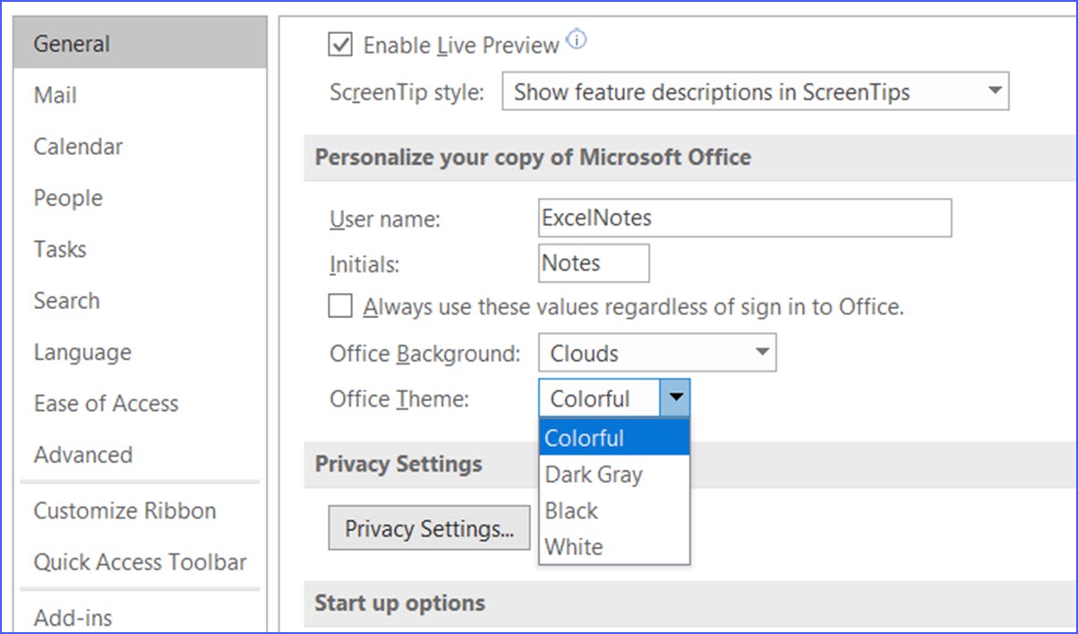
Task: Click the Initials input box
Action: click(x=593, y=262)
